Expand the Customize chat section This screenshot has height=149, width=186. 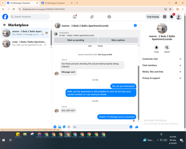[x=162, y=59]
